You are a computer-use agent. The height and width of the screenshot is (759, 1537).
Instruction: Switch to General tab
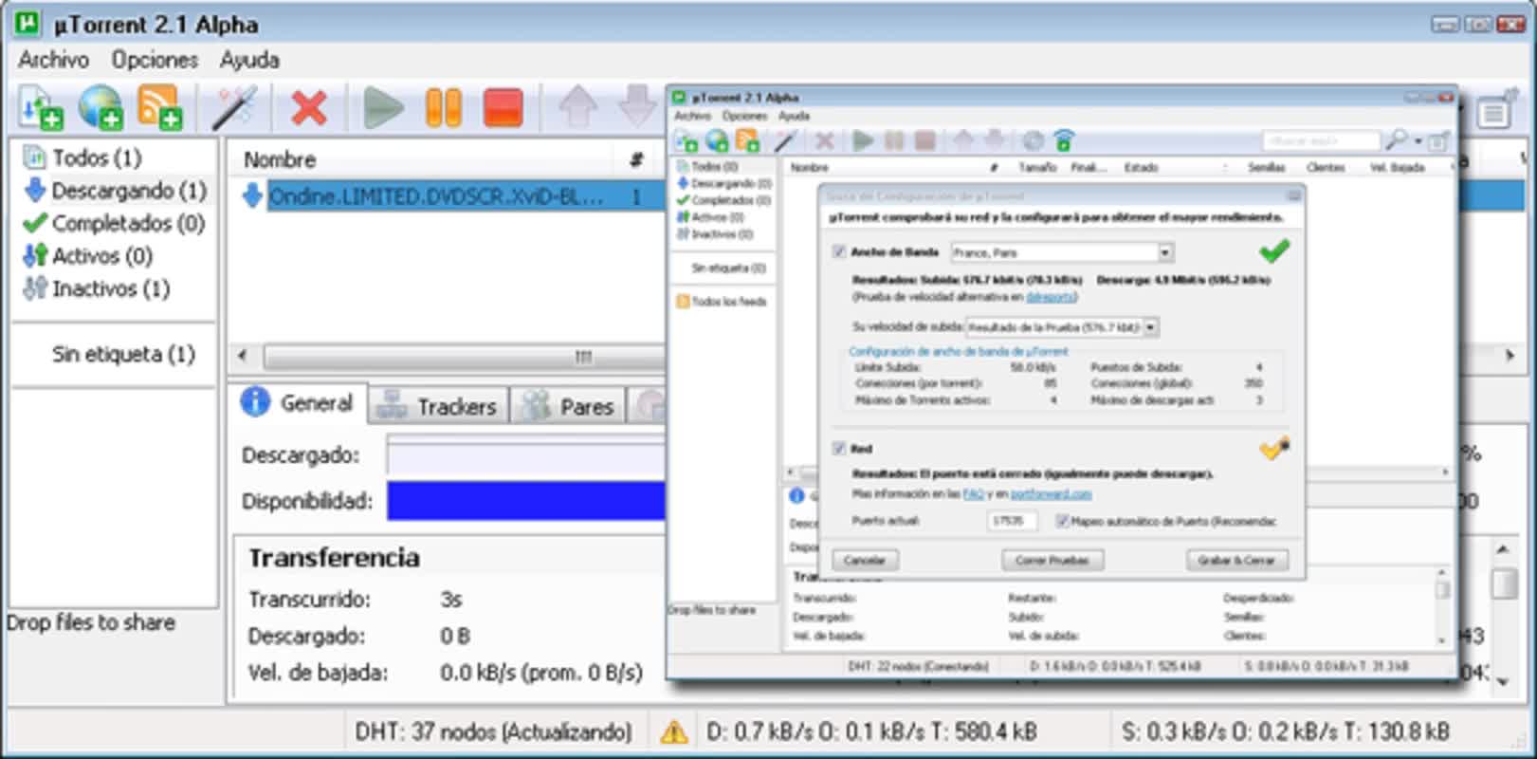297,403
